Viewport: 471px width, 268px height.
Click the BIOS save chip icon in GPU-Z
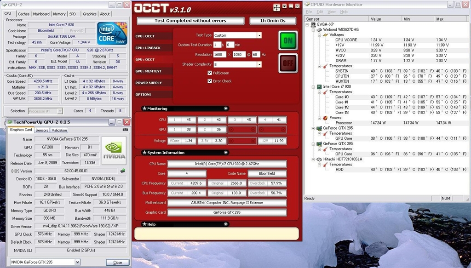point(123,171)
